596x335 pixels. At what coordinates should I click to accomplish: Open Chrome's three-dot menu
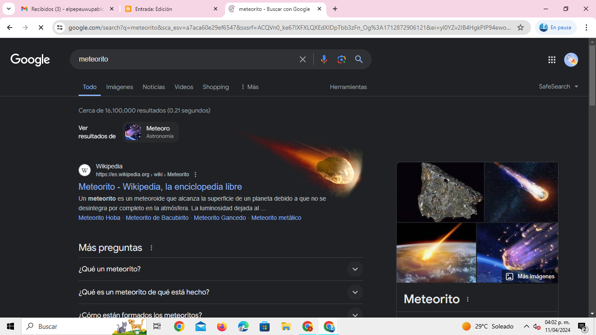click(586, 27)
